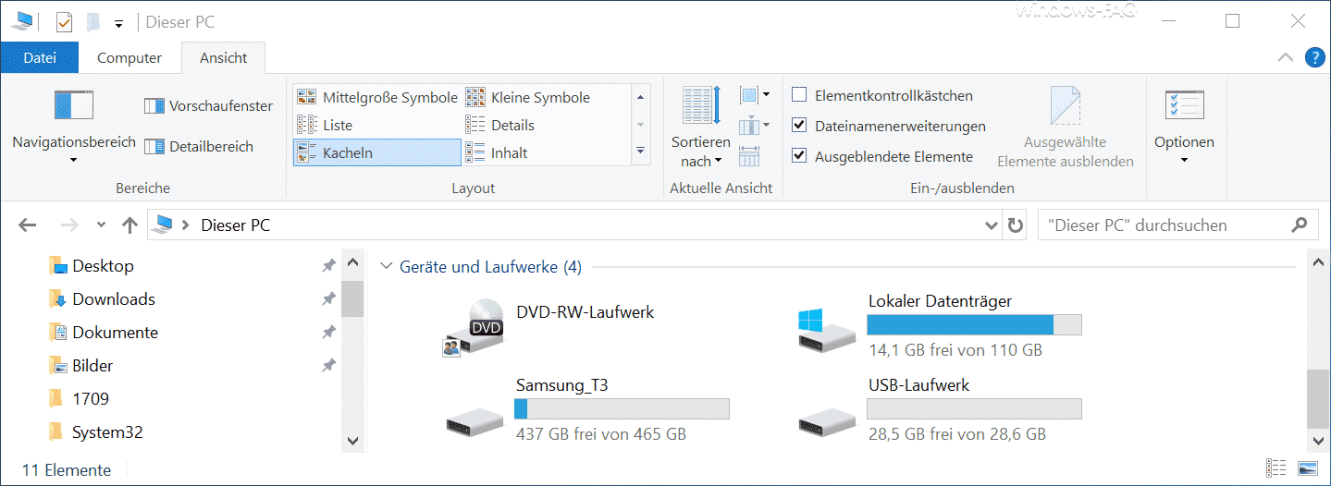Open the Navigationsbereich pane icon
This screenshot has height=486, width=1331.
click(74, 106)
